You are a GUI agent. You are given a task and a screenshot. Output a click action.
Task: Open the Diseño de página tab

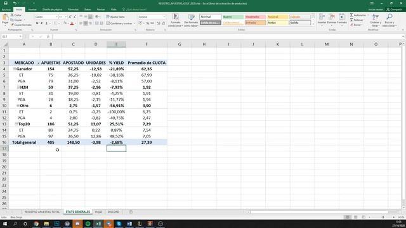52,9
